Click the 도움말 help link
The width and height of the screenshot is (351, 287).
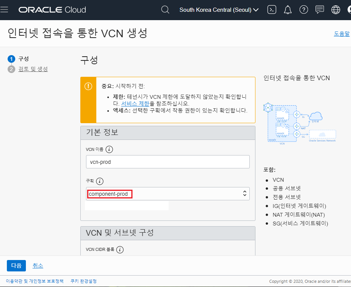(x=341, y=33)
